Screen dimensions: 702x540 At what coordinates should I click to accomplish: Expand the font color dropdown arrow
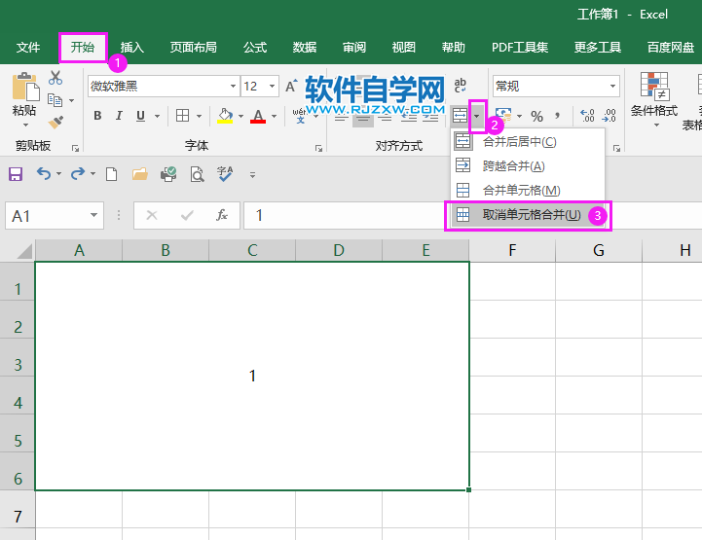pyautogui.click(x=274, y=117)
